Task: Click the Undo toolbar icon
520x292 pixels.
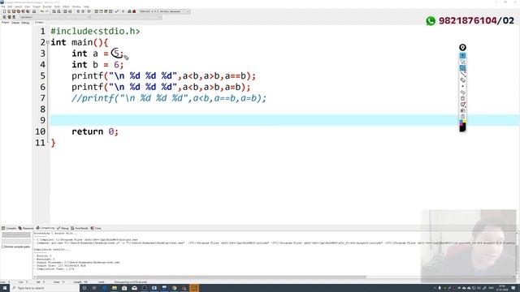Action: 42,11
